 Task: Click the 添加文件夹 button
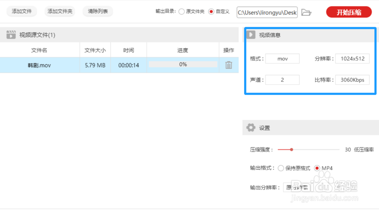pos(60,11)
